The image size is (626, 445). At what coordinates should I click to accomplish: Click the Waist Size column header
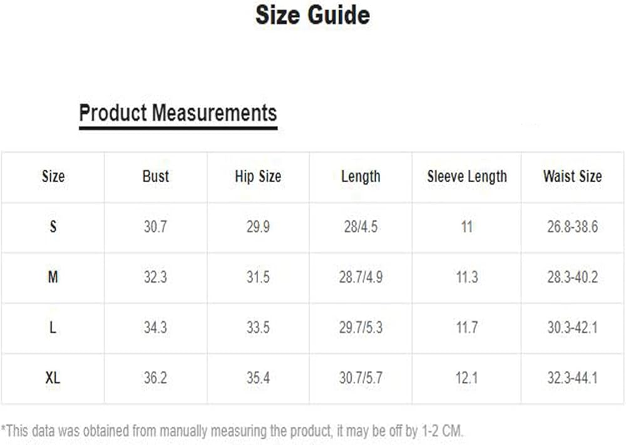point(573,176)
